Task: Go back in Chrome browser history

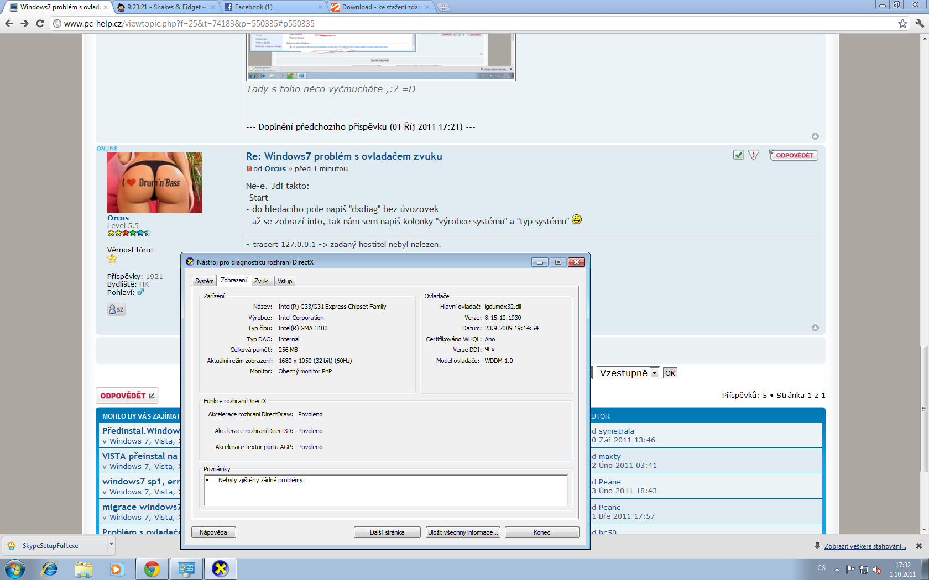Action: click(9, 23)
